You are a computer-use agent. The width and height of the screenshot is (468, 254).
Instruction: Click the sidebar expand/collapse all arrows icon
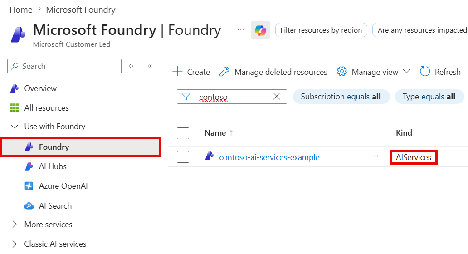pyautogui.click(x=131, y=66)
